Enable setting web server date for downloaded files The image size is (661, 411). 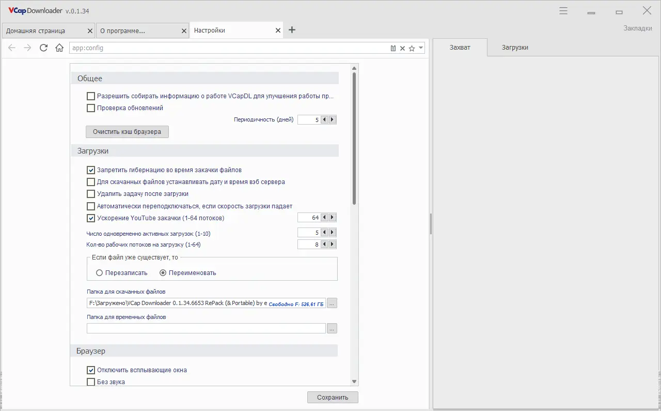[x=91, y=182]
